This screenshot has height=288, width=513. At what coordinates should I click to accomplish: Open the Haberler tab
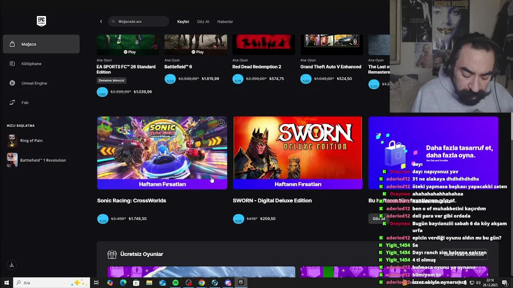tap(225, 22)
